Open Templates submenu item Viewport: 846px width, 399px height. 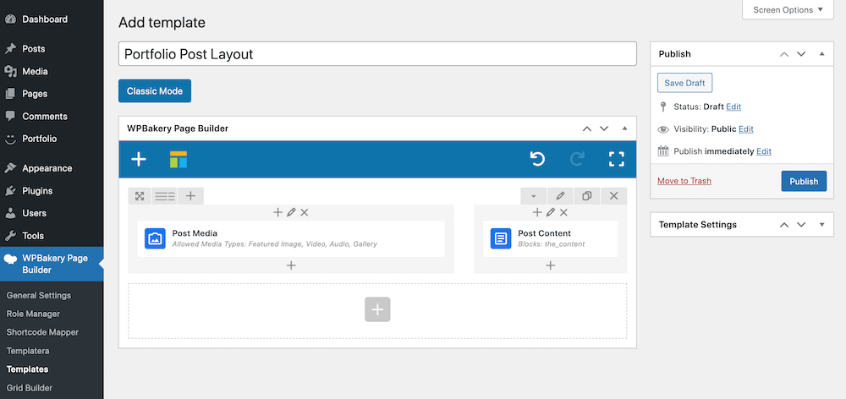(x=28, y=369)
